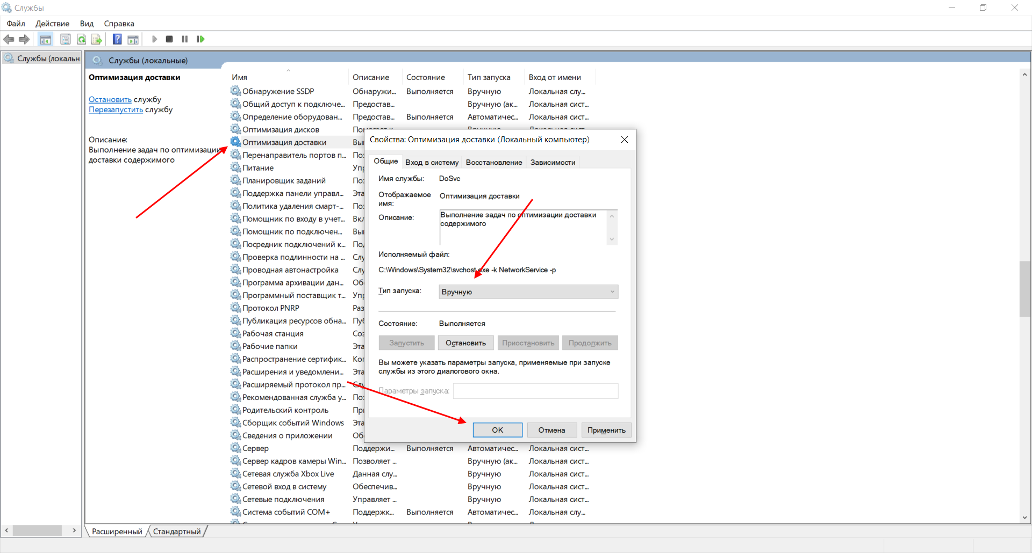This screenshot has width=1032, height=553.
Task: Click the gear icon of Сетевая служба Xbox Live
Action: pos(235,474)
